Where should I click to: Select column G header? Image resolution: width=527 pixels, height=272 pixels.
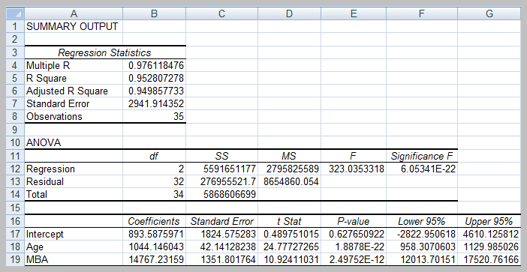tap(489, 13)
